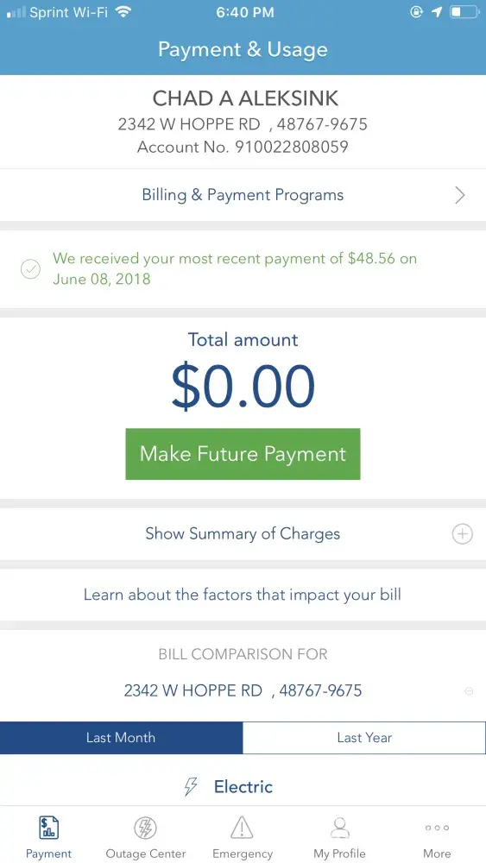This screenshot has height=863, width=486.
Task: Open Learn about the factors that impact your bill
Action: pyautogui.click(x=243, y=595)
